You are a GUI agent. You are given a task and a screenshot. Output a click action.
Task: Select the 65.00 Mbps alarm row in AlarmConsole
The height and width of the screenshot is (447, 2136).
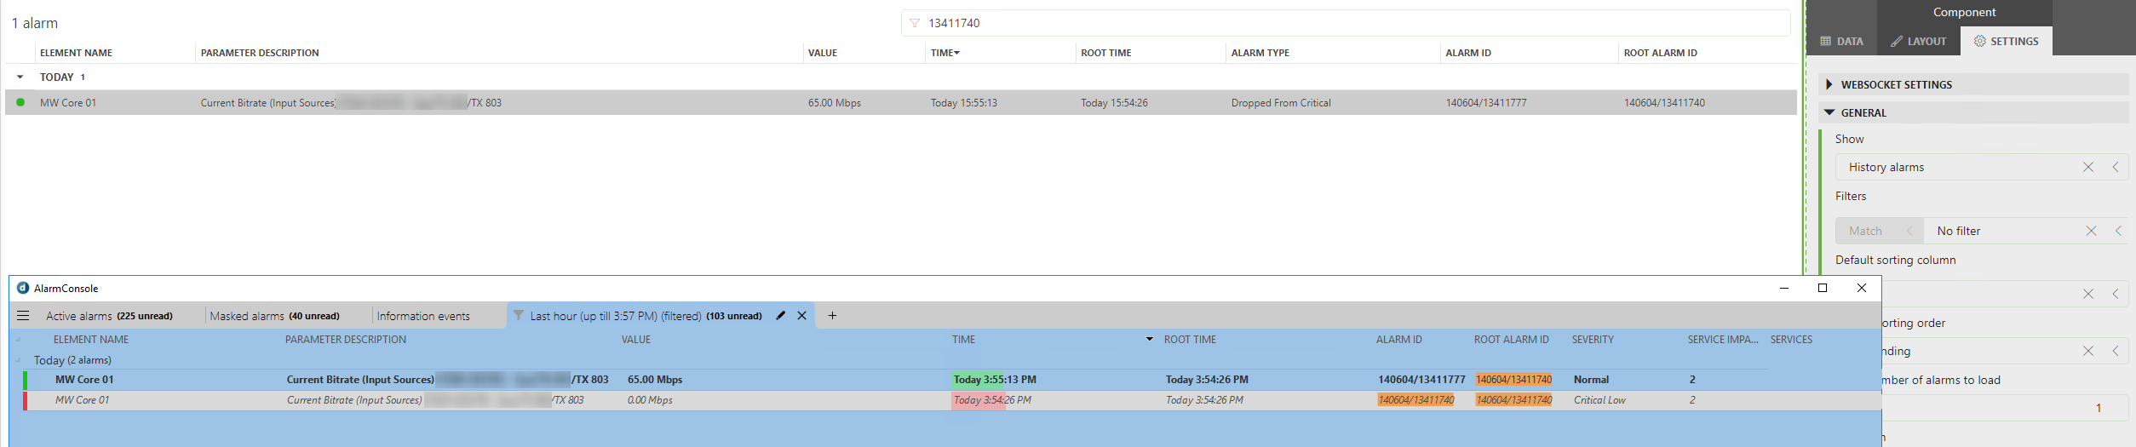click(952, 380)
